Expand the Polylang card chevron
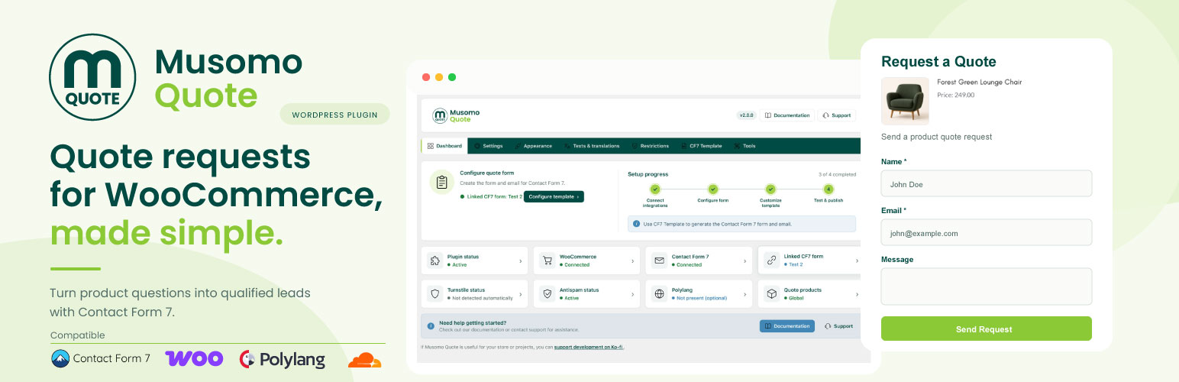The width and height of the screenshot is (1179, 382). (x=745, y=294)
